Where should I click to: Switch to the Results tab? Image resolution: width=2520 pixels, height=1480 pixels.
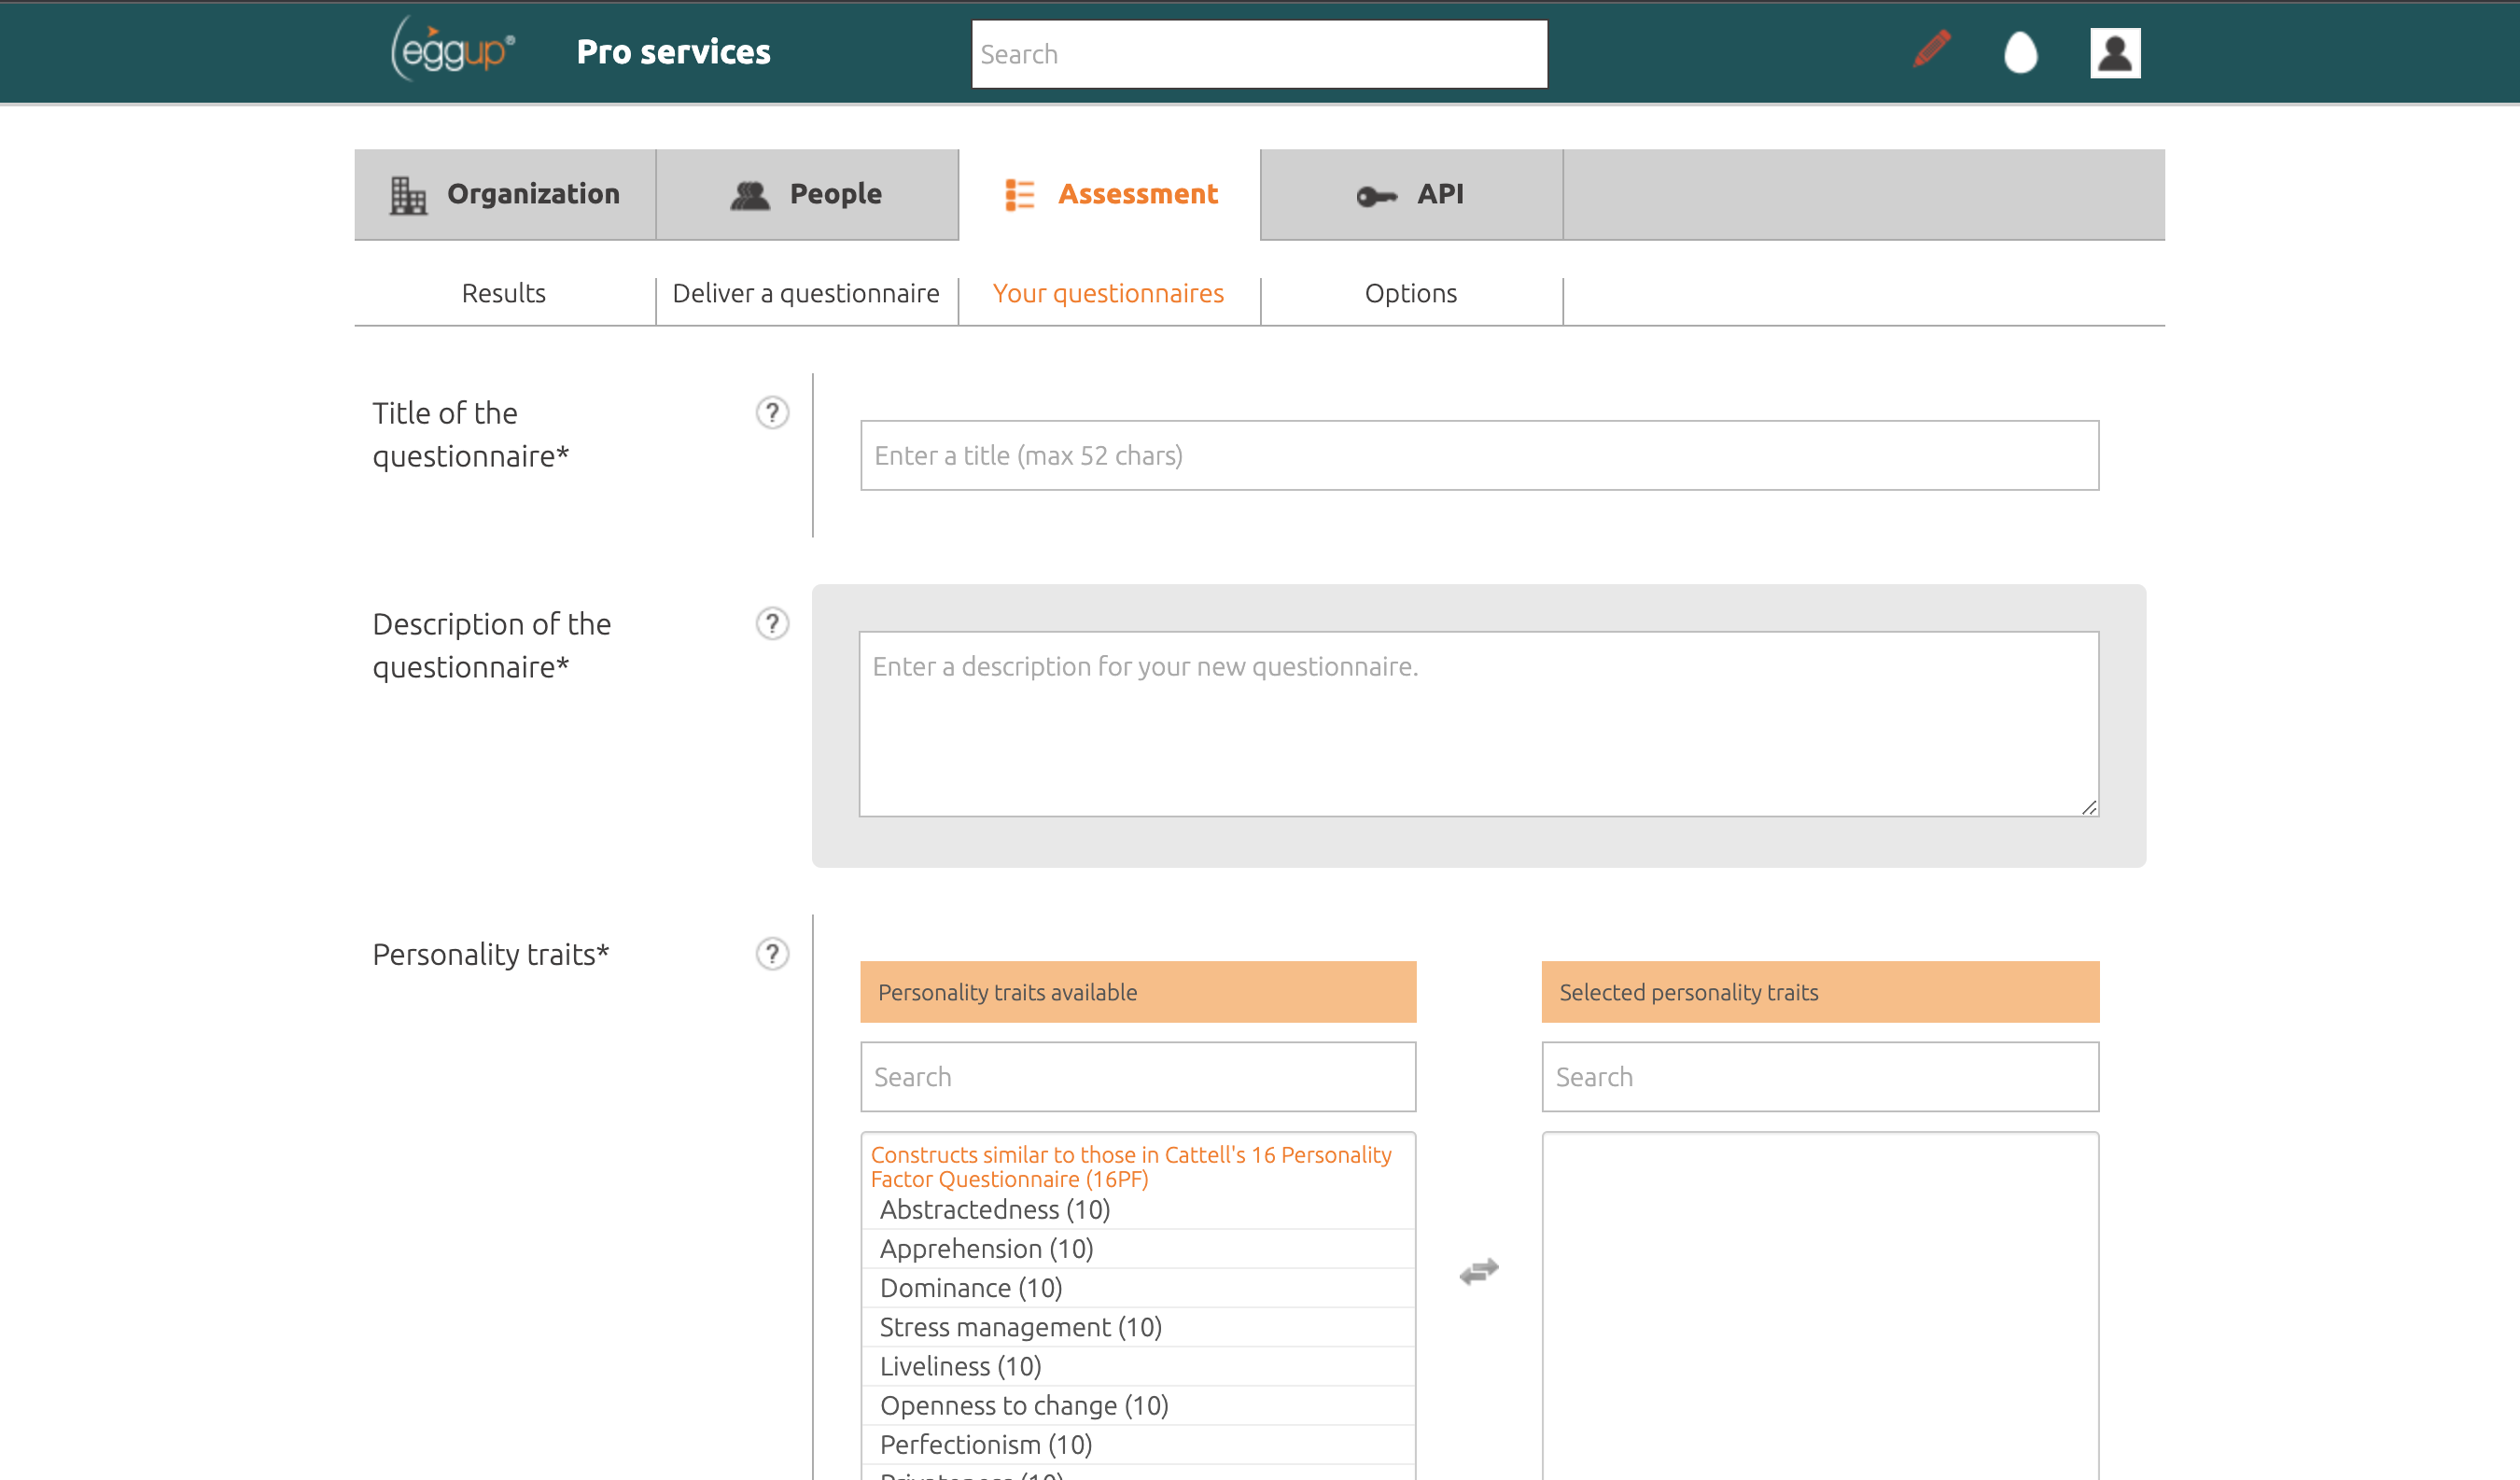click(503, 293)
